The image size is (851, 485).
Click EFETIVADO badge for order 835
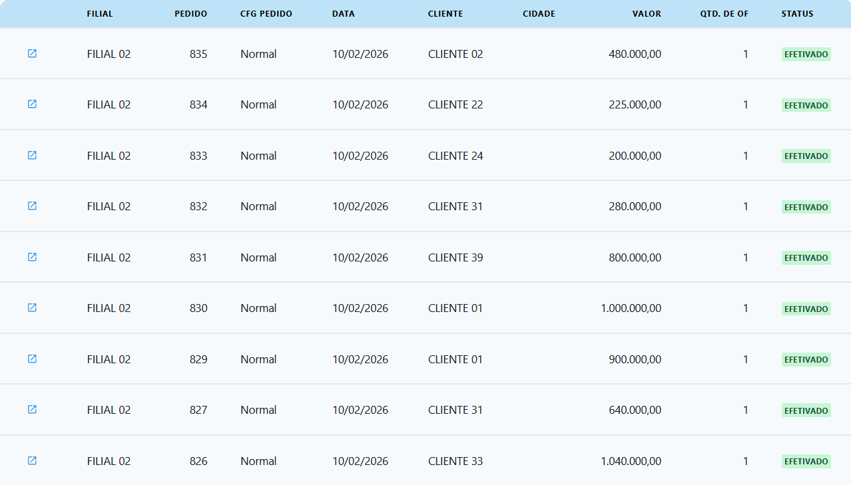pos(806,55)
